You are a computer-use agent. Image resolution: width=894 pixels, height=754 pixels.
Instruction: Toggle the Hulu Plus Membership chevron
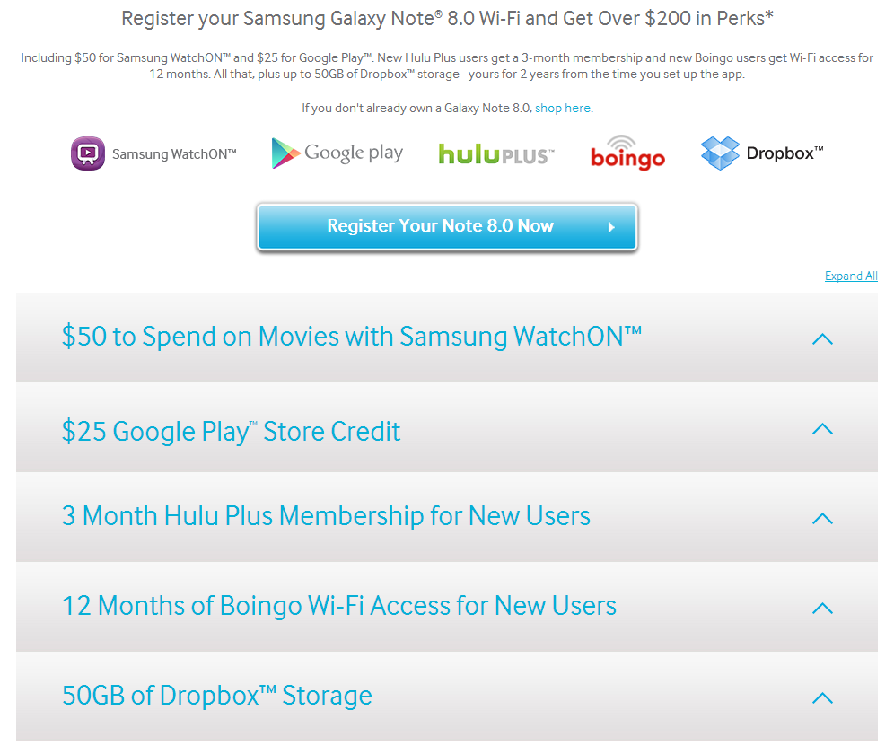tap(821, 518)
